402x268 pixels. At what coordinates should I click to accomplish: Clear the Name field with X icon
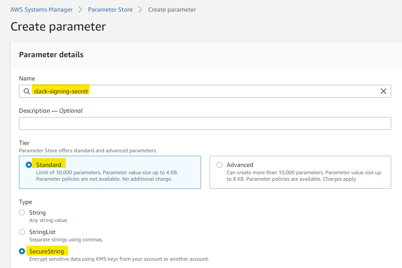[383, 91]
